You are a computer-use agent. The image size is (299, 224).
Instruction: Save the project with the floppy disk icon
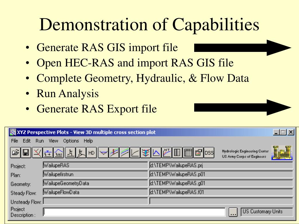tap(26, 153)
